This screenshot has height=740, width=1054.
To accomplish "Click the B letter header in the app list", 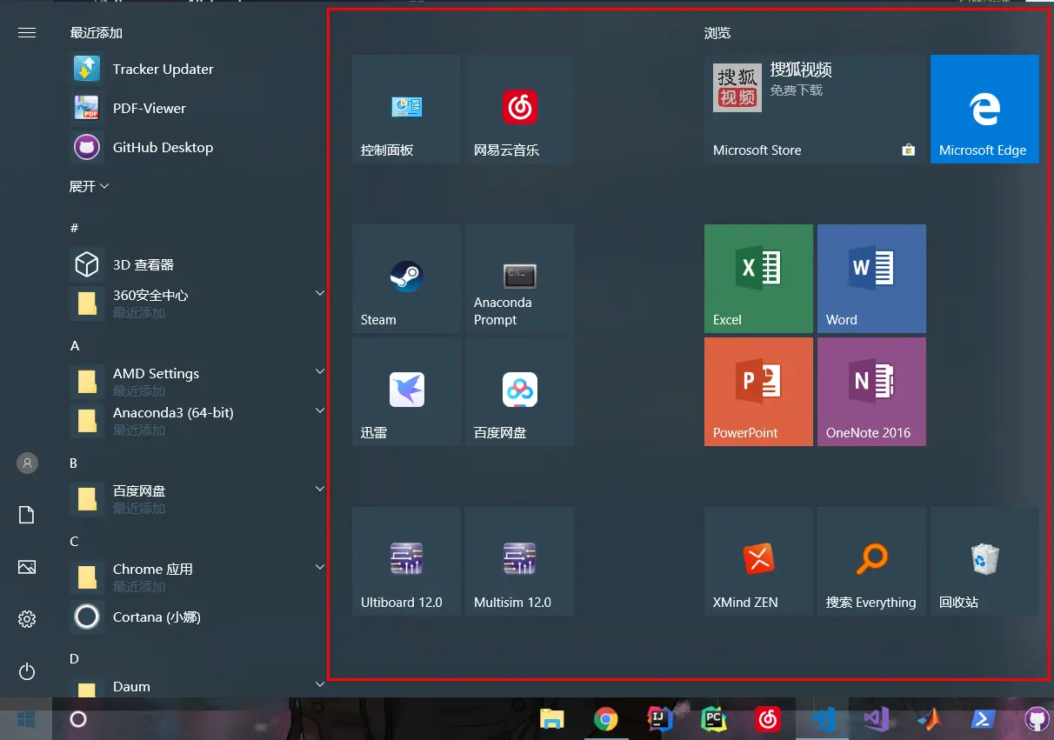I will click(x=74, y=463).
